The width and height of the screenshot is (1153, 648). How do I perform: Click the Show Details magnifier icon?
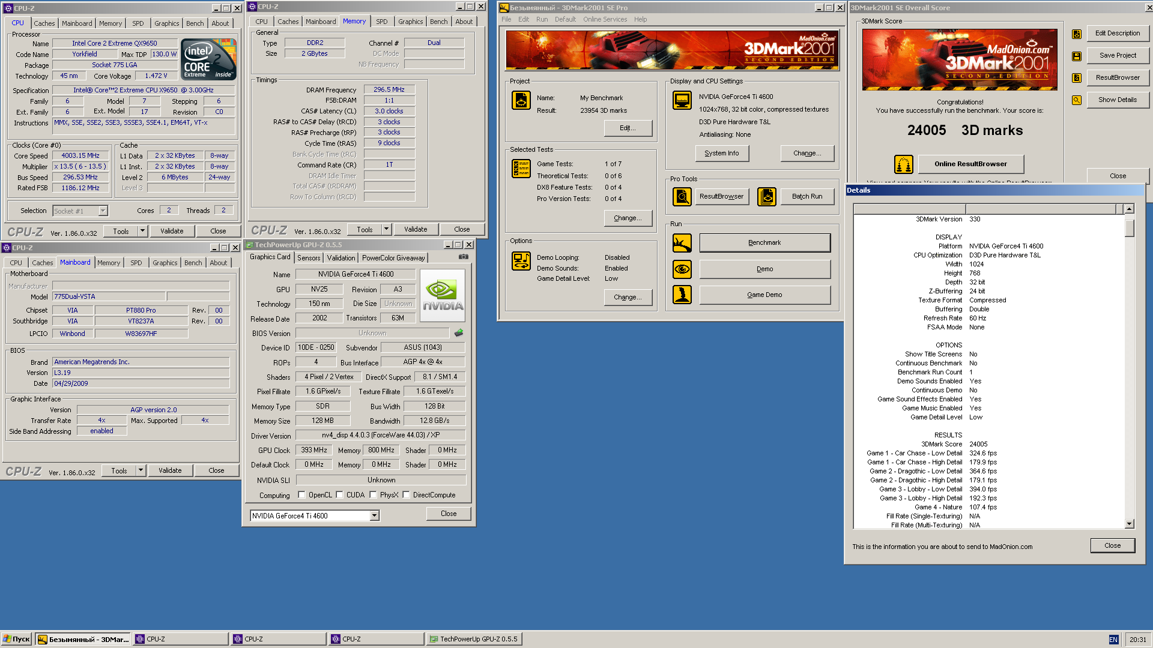[x=1077, y=100]
